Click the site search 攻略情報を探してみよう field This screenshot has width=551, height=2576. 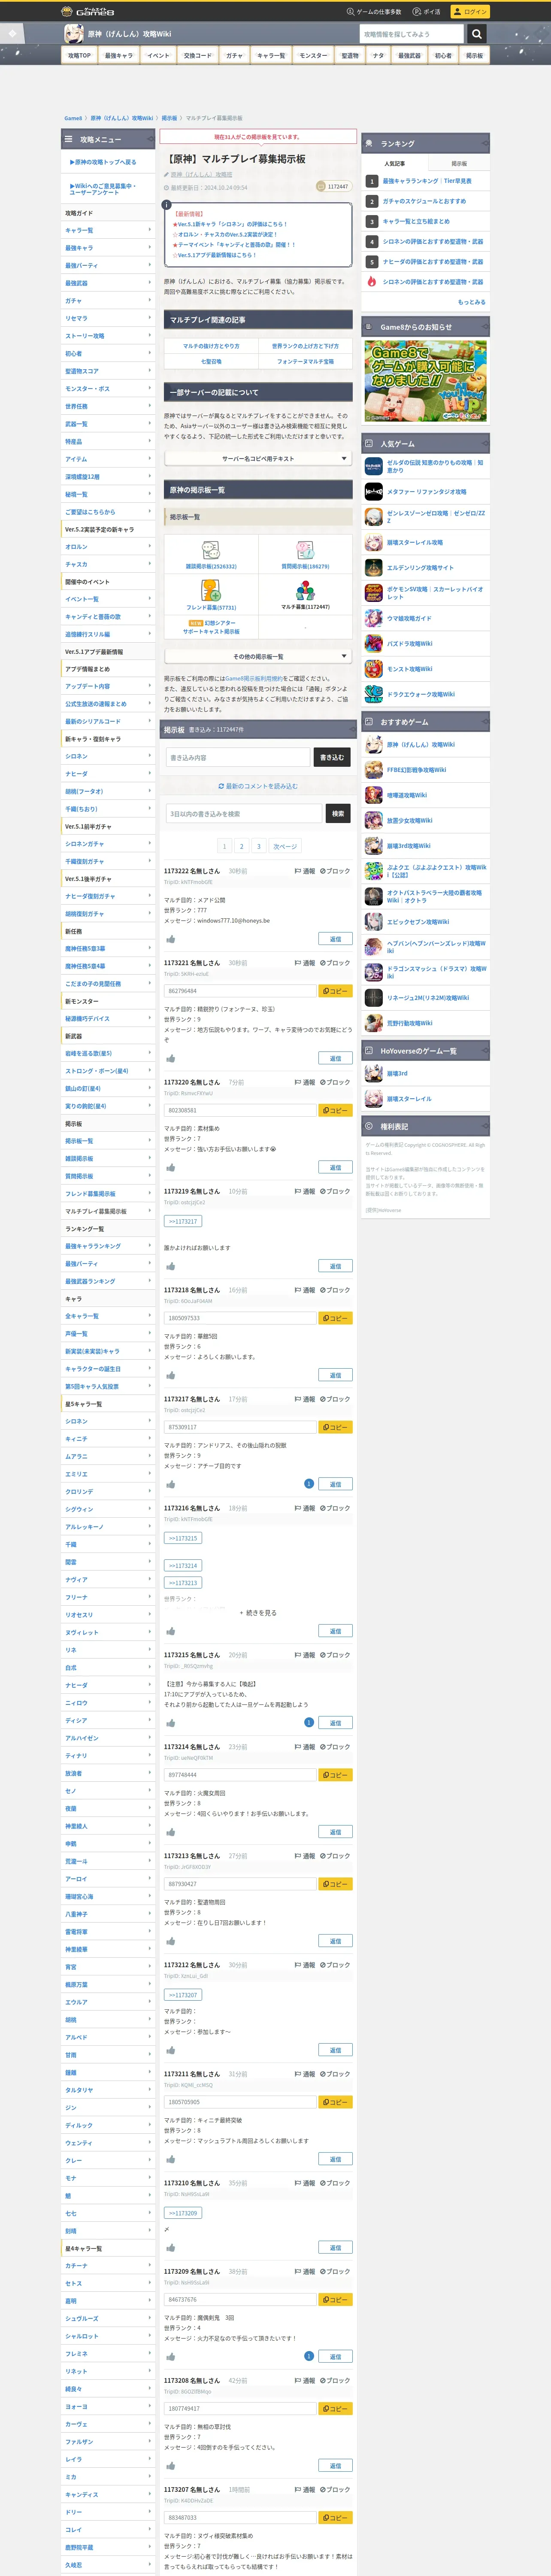click(412, 34)
